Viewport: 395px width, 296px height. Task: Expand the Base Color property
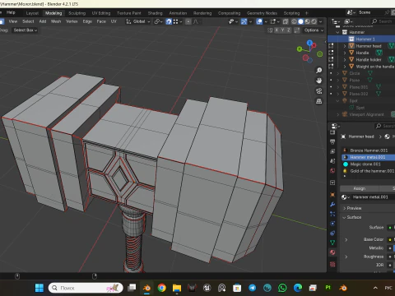click(x=346, y=239)
